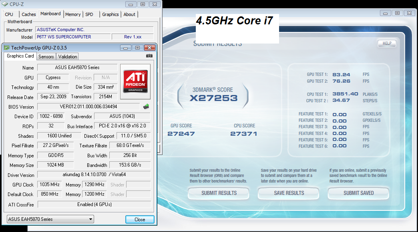Image resolution: width=418 pixels, height=232 pixels.
Task: Click the Model field P6T7 WS SUPERCOMPUTER
Action: [x=73, y=37]
